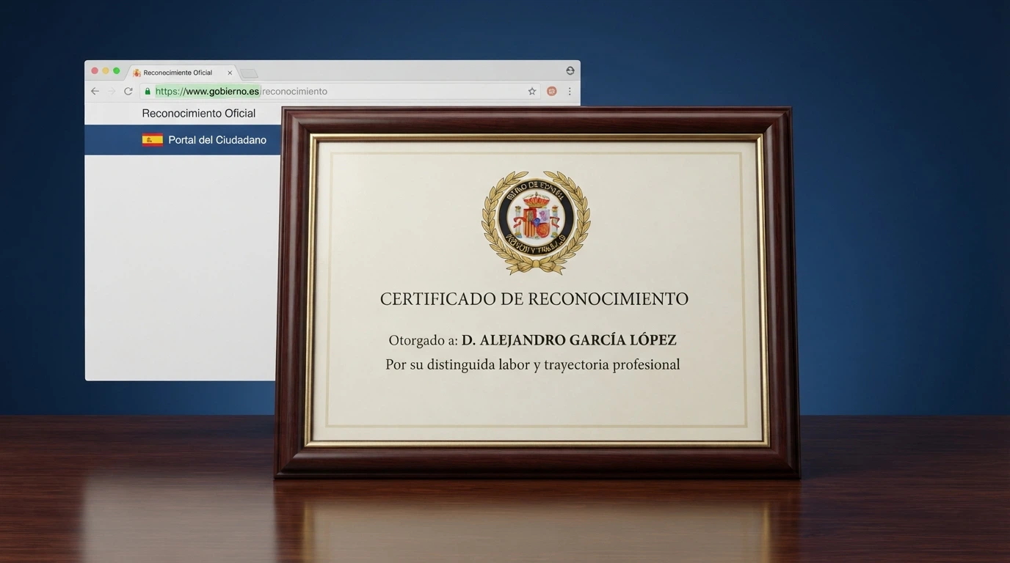The width and height of the screenshot is (1010, 563).
Task: Click the green padlock security icon
Action: pyautogui.click(x=148, y=92)
